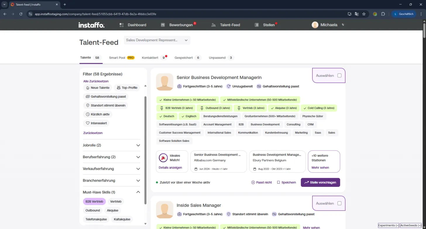Click the Instaffo logo
The image size is (426, 229).
91,25
